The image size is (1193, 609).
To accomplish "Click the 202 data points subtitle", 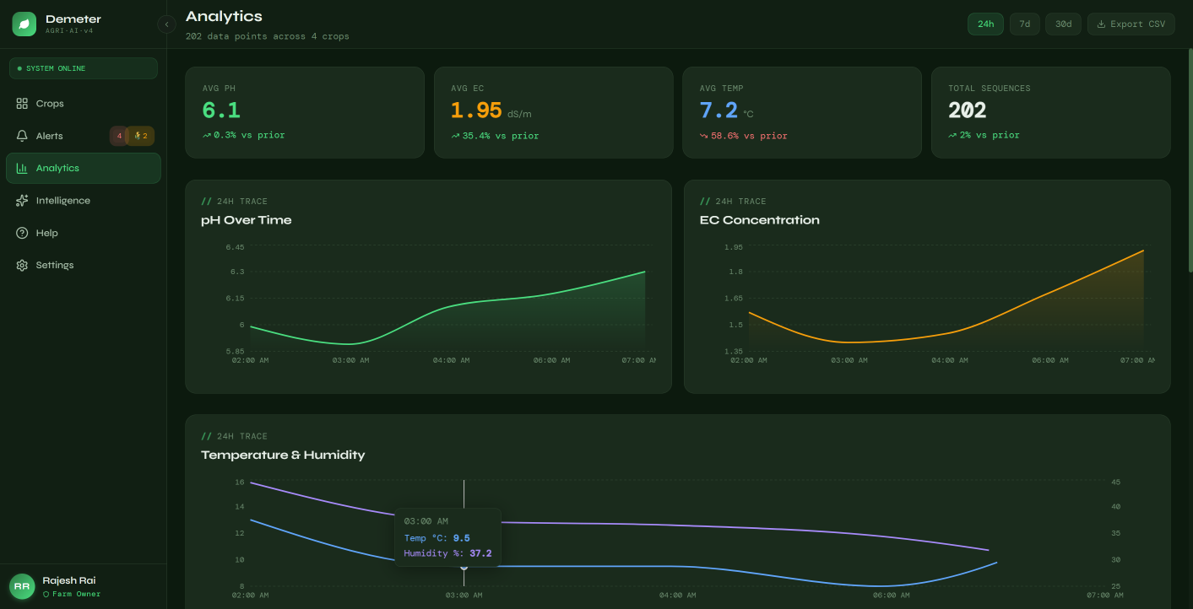I will click(x=267, y=36).
